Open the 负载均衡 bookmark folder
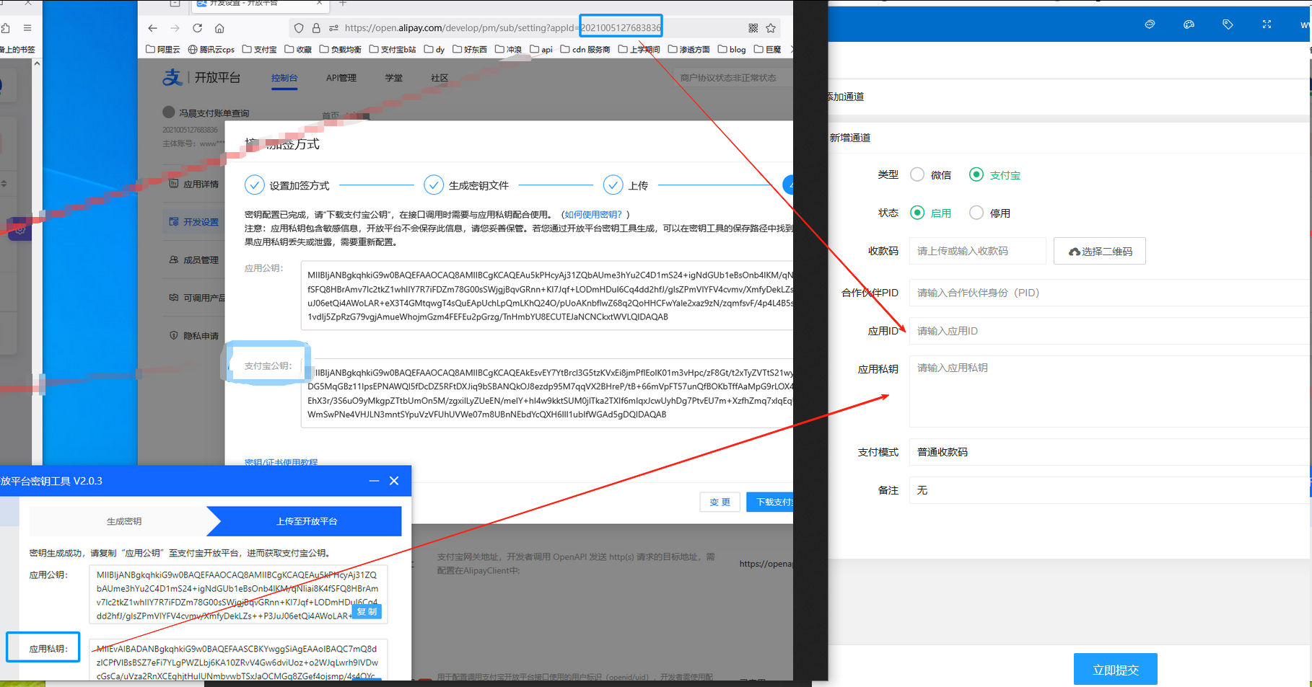The width and height of the screenshot is (1312, 687). tap(341, 50)
